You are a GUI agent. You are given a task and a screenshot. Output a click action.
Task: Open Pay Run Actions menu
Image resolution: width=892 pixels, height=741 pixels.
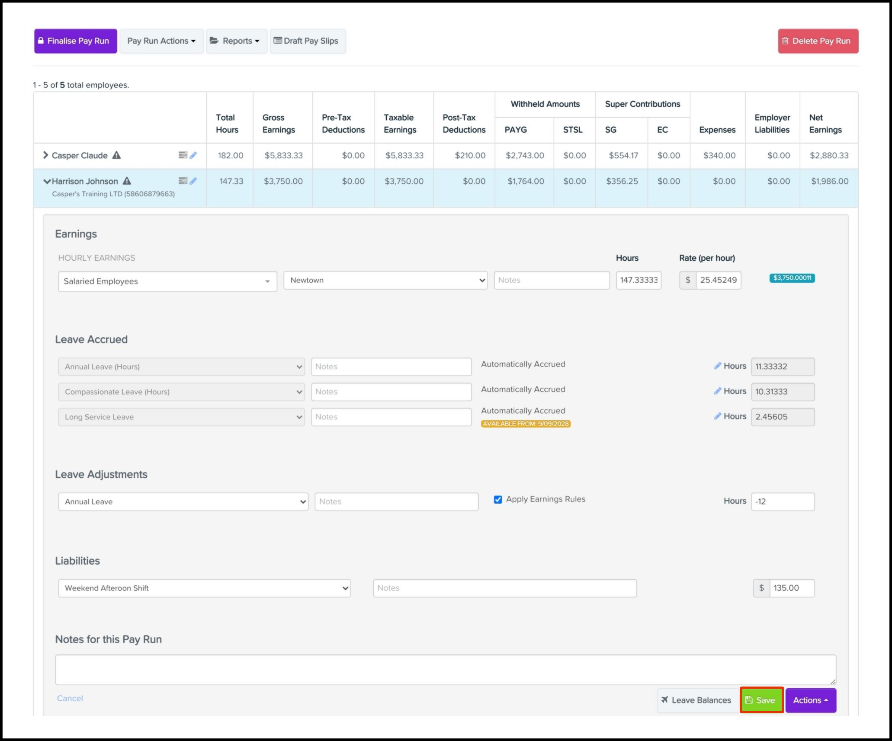pos(161,41)
